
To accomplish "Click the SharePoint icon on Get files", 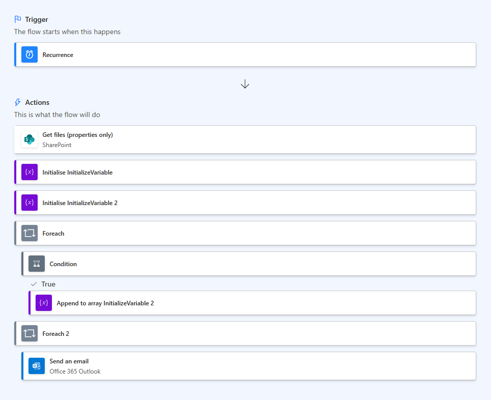I will (30, 139).
